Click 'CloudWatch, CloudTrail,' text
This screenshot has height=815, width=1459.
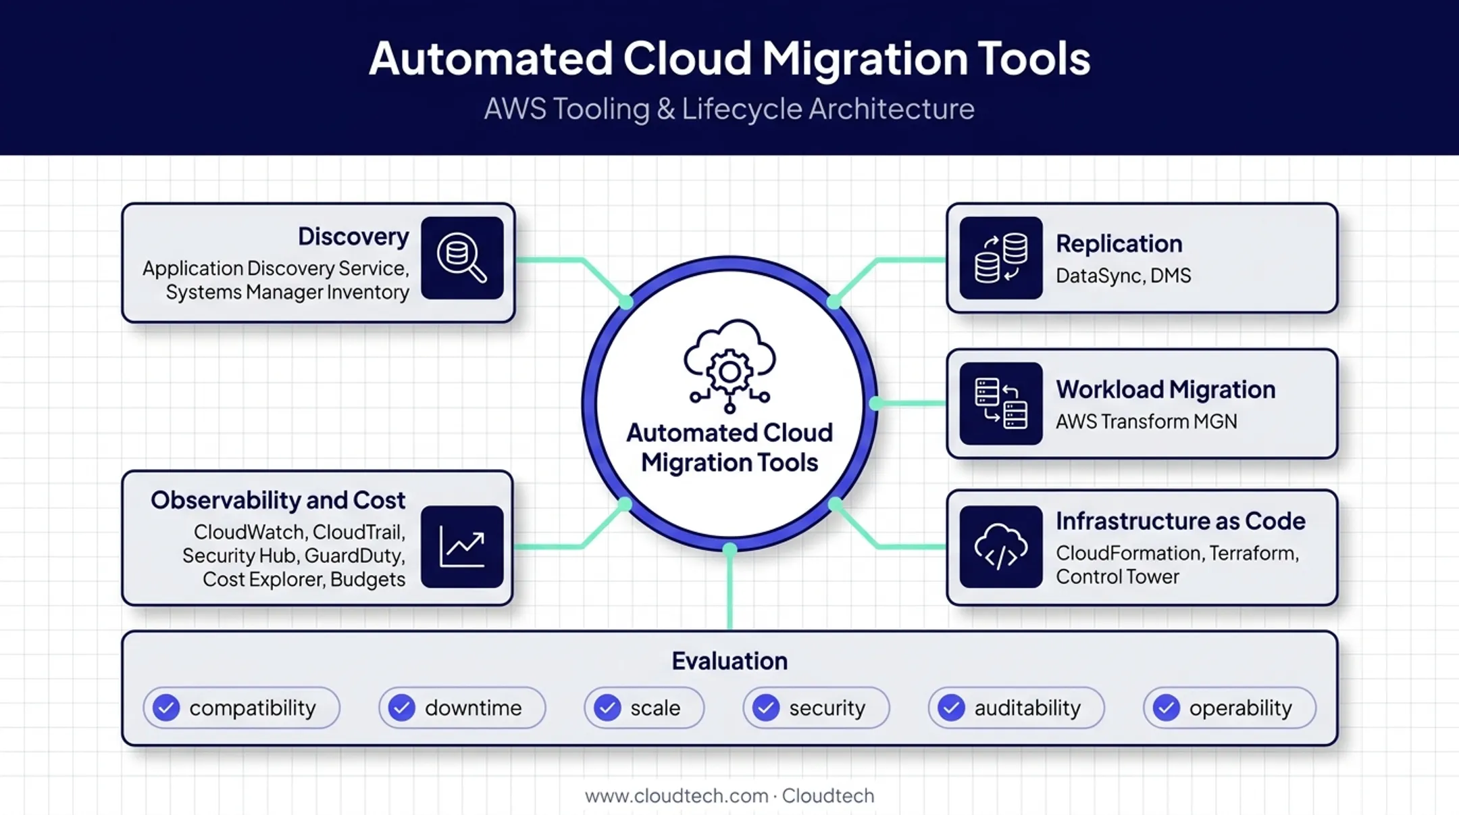(299, 533)
